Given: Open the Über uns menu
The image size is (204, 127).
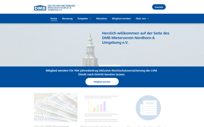Looking at the screenshot, I should click(141, 19).
